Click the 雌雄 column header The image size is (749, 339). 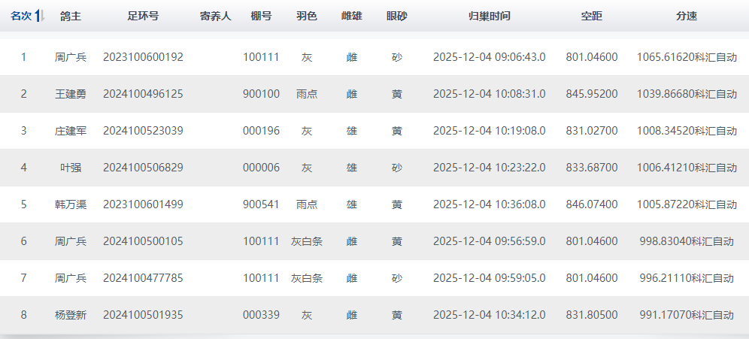coord(351,16)
